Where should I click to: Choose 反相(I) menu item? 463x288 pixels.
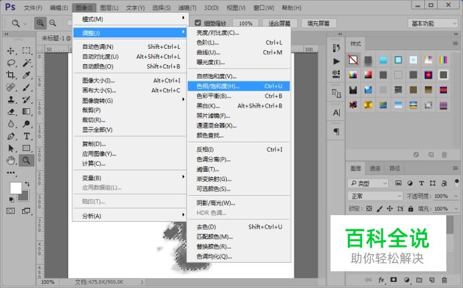tap(239, 150)
